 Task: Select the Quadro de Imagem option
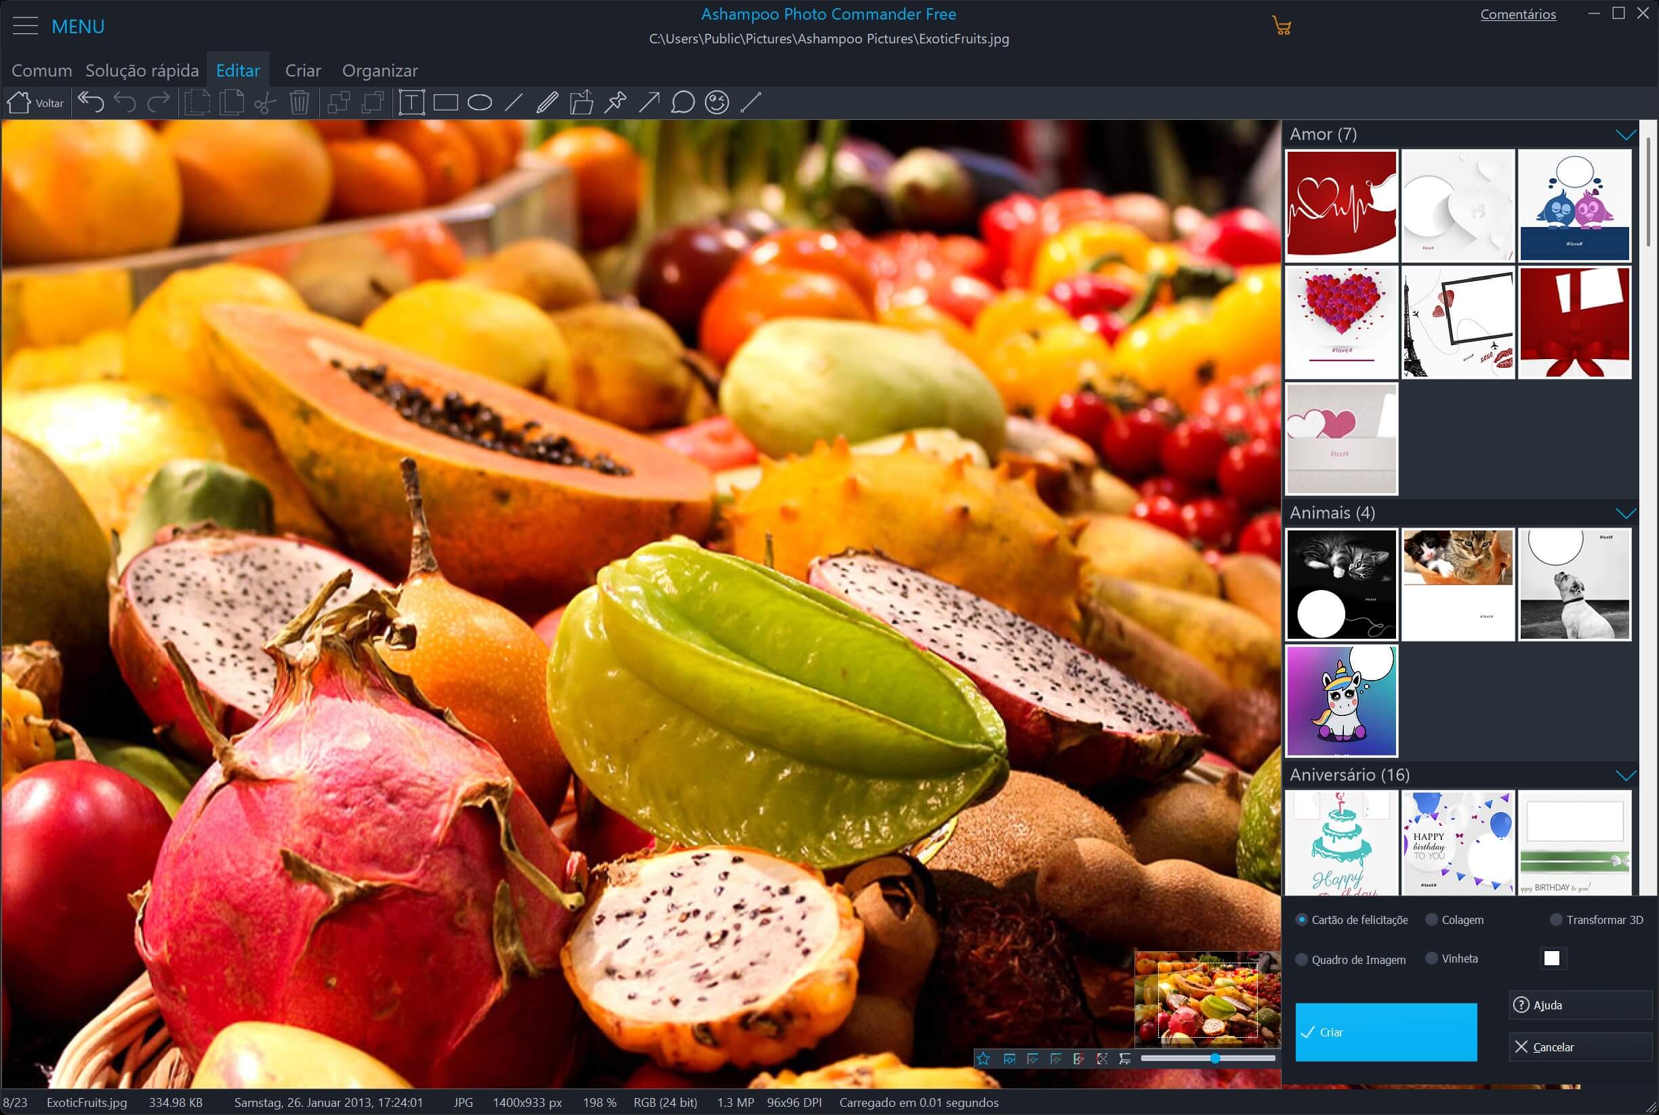click(1302, 959)
